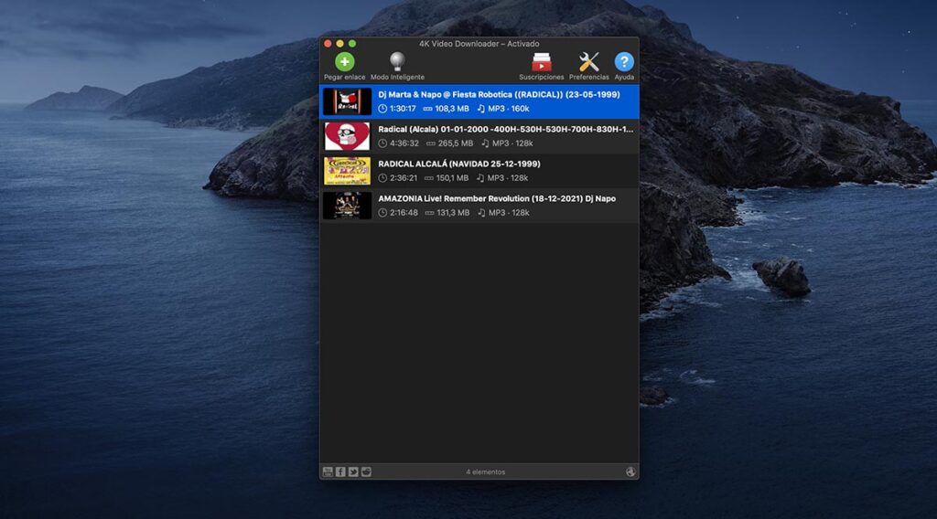Screen dimensions: 937x519
Task: Open the Twitter icon in status bar
Action: (353, 471)
